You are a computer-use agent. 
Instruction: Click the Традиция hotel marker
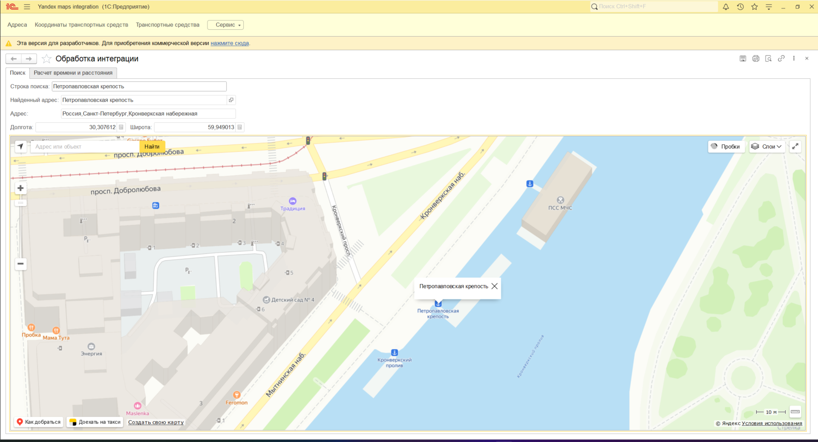293,201
